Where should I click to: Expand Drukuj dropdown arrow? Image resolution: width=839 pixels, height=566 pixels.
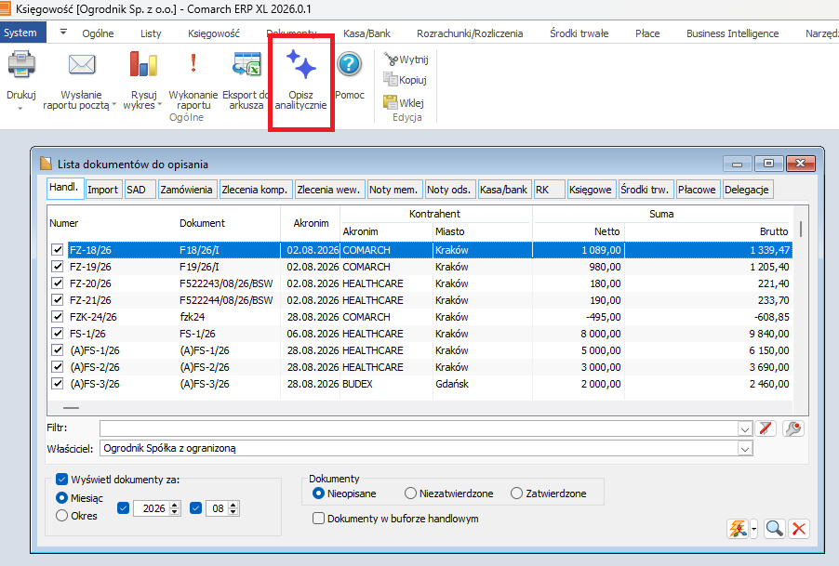click(20, 109)
